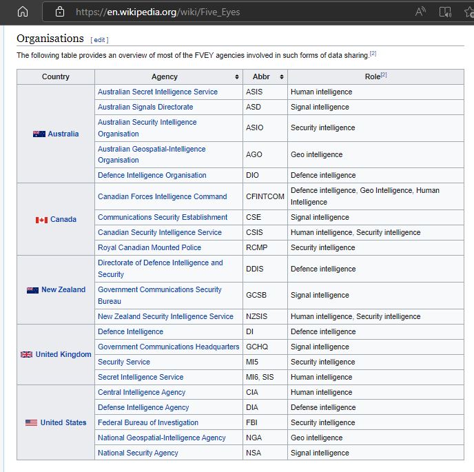Select the ASIS abbreviation cell

coord(265,92)
